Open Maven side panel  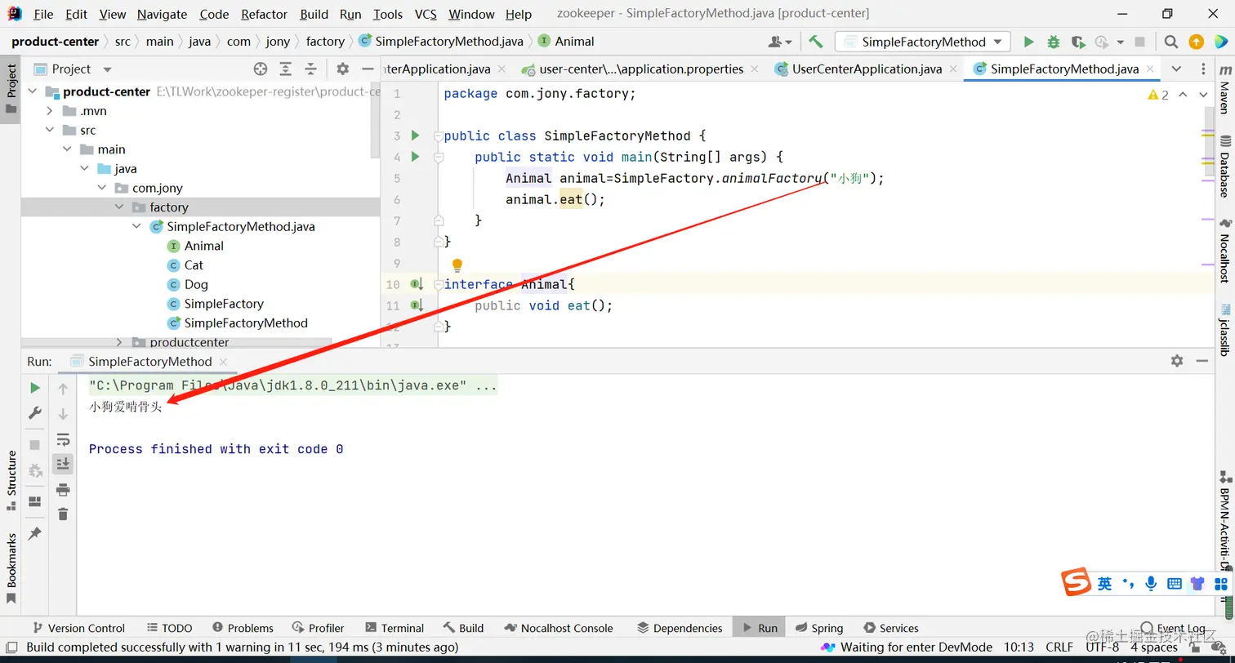(x=1224, y=90)
